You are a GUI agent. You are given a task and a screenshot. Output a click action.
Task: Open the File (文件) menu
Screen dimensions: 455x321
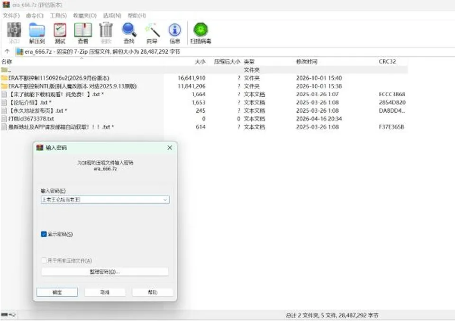point(11,15)
